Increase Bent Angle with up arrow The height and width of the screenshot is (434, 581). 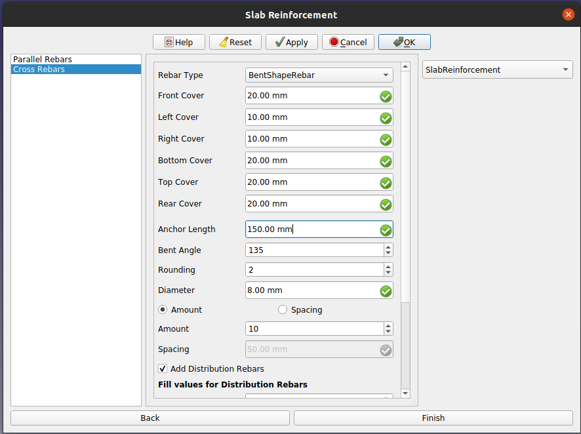388,247
